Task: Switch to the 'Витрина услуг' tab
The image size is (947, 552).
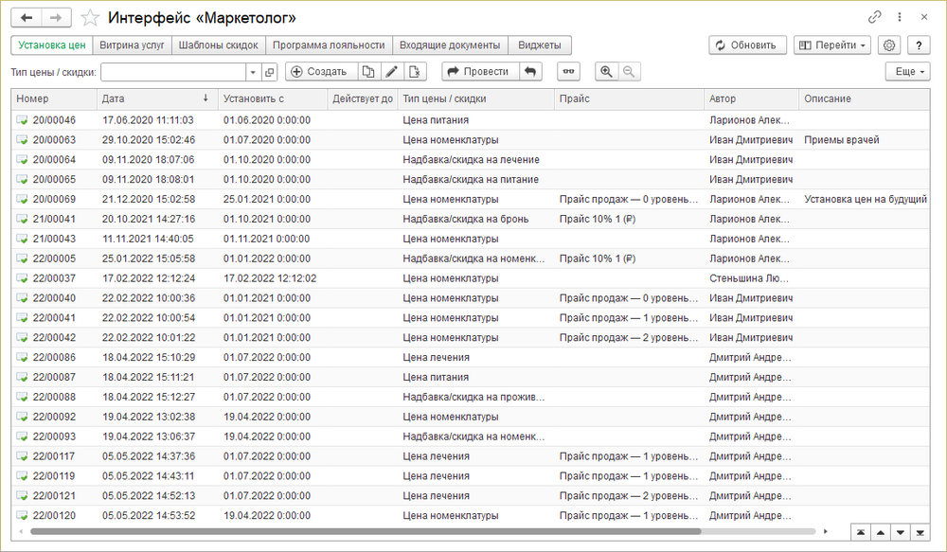Action: tap(132, 45)
